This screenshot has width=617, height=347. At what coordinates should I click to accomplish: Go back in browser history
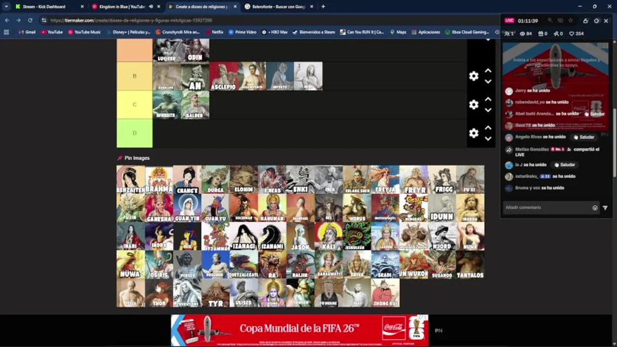tap(7, 20)
